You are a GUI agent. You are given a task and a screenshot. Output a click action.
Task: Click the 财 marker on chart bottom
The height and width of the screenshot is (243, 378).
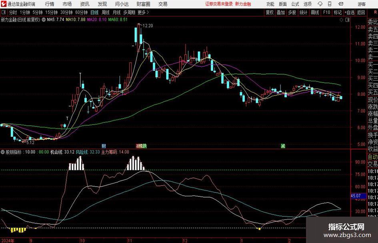click(x=104, y=146)
